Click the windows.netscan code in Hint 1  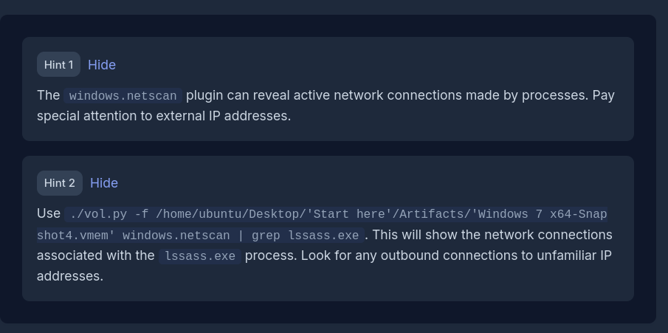[123, 96]
